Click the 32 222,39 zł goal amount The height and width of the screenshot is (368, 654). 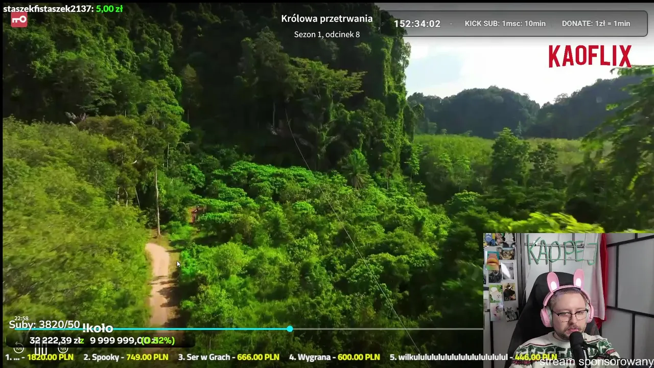click(x=57, y=340)
